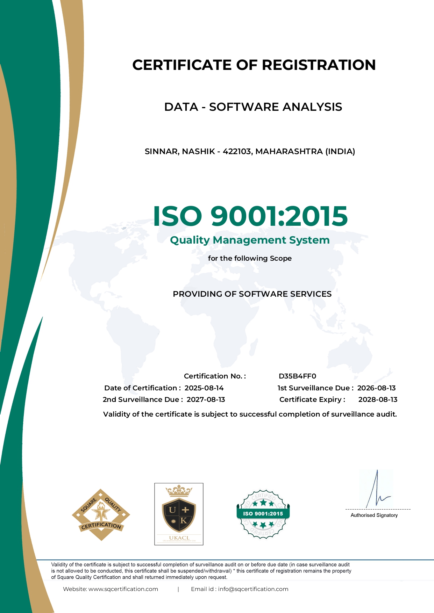The image size is (434, 613).
Task: Click the 'for the following Scope' text
Action: 250,258
